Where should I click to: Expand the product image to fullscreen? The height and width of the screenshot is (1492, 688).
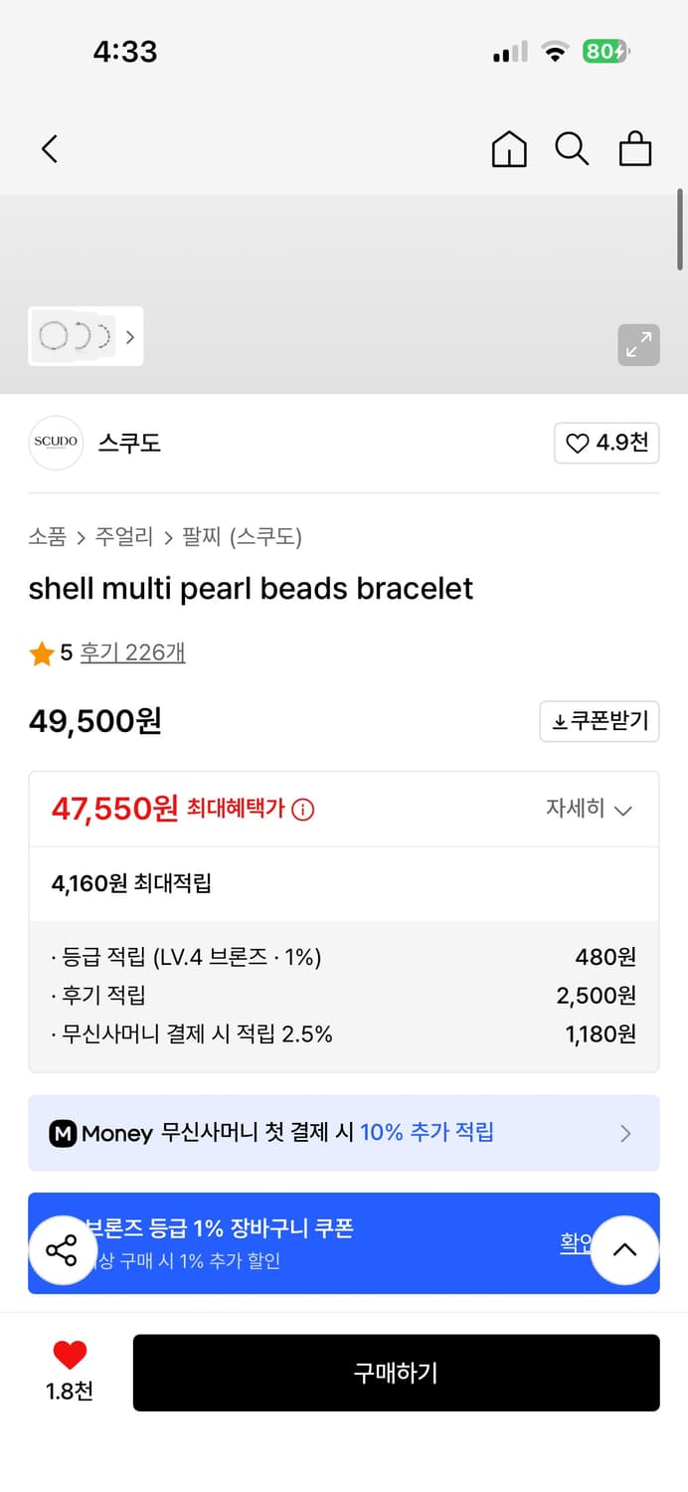click(x=638, y=345)
